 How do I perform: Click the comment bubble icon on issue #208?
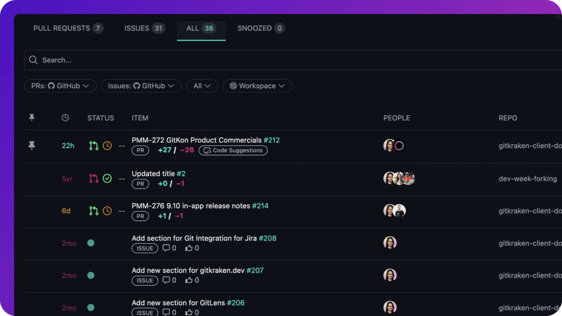point(166,248)
